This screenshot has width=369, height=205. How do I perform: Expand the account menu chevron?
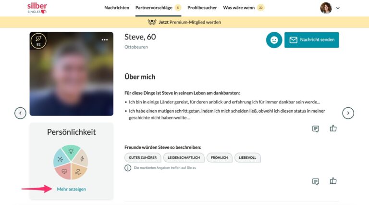click(338, 8)
